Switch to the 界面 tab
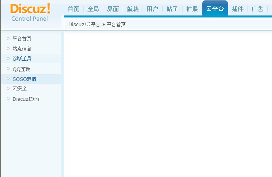Viewport: 272px width, 177px height. pyautogui.click(x=113, y=9)
